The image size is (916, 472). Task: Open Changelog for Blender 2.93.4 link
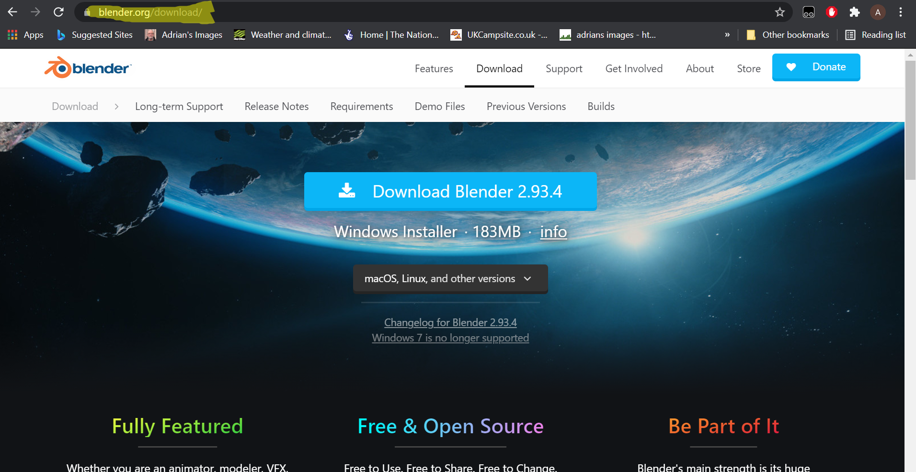click(450, 323)
